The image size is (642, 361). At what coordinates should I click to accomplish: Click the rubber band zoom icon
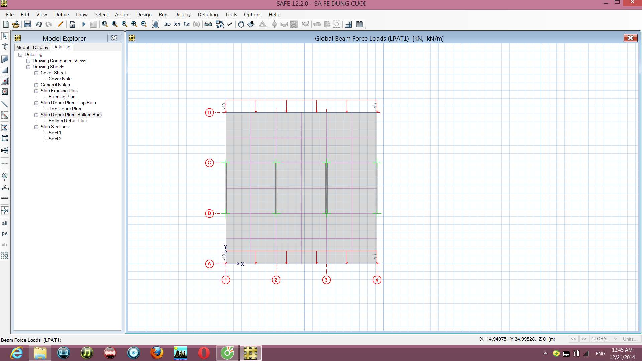click(x=105, y=24)
